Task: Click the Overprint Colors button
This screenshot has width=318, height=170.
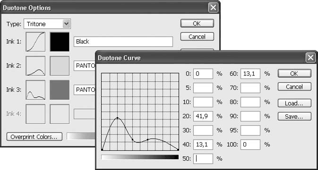Action: coord(34,137)
